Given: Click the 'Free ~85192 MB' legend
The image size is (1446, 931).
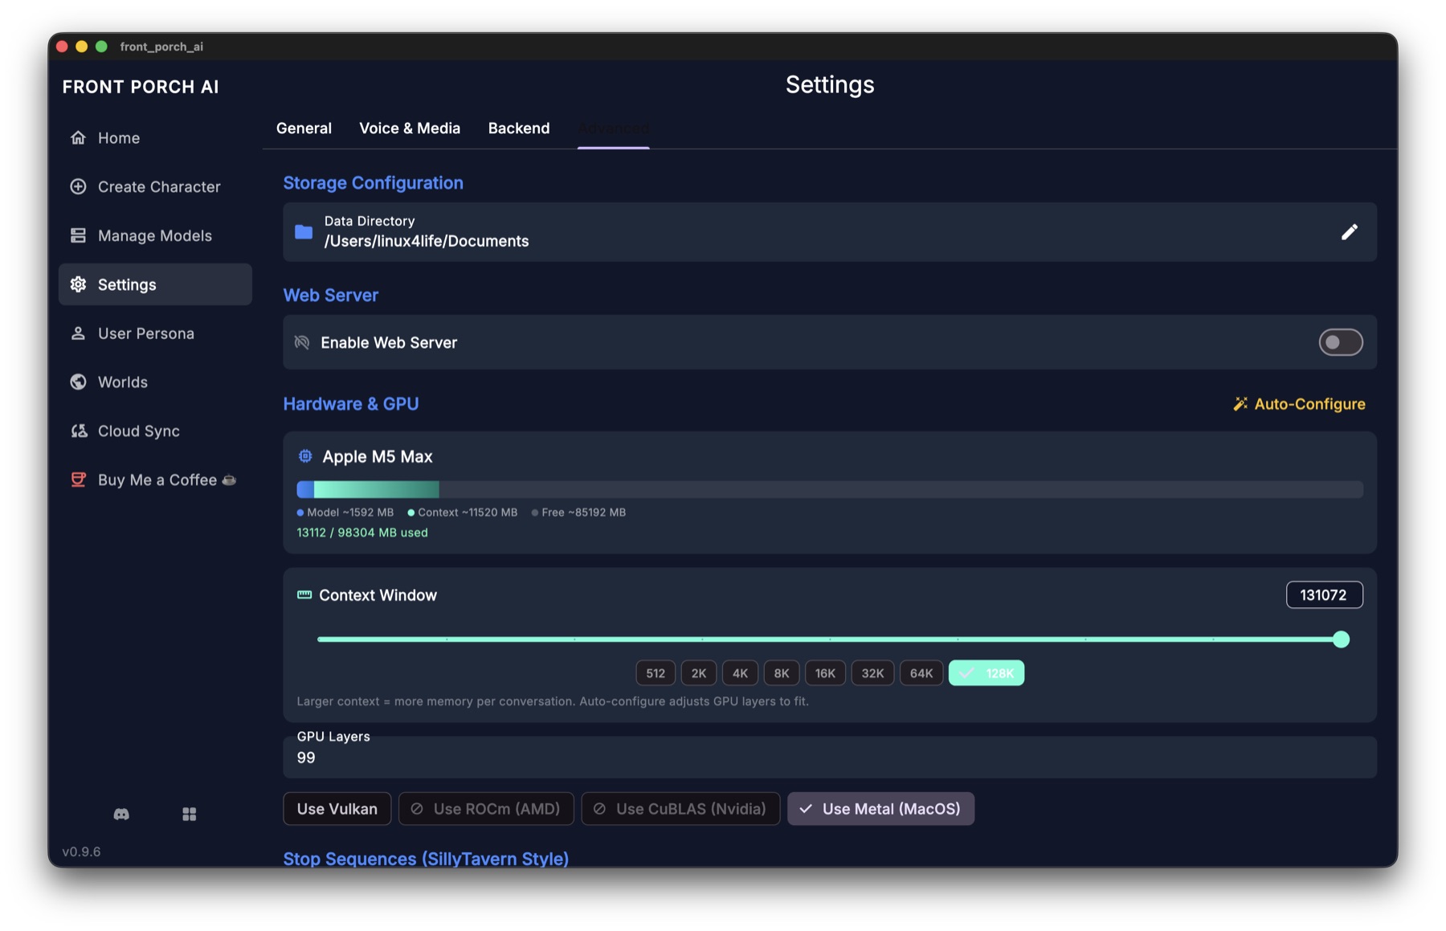Looking at the screenshot, I should point(578,512).
